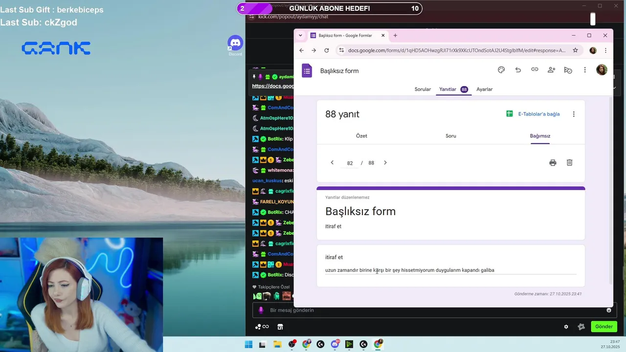Open OBS Studio from the taskbar
626x352 pixels.
click(292, 344)
